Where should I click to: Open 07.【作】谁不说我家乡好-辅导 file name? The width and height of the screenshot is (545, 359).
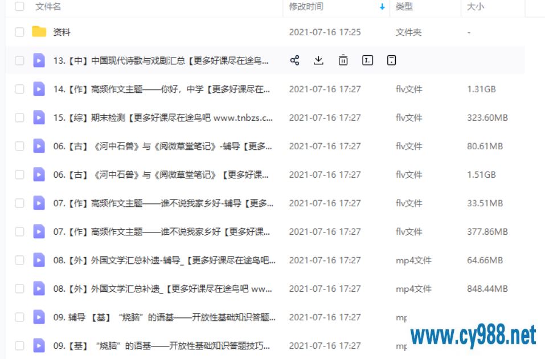163,203
